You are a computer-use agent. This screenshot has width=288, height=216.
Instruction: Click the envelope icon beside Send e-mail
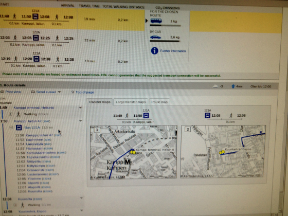pyautogui.click(x=33, y=92)
